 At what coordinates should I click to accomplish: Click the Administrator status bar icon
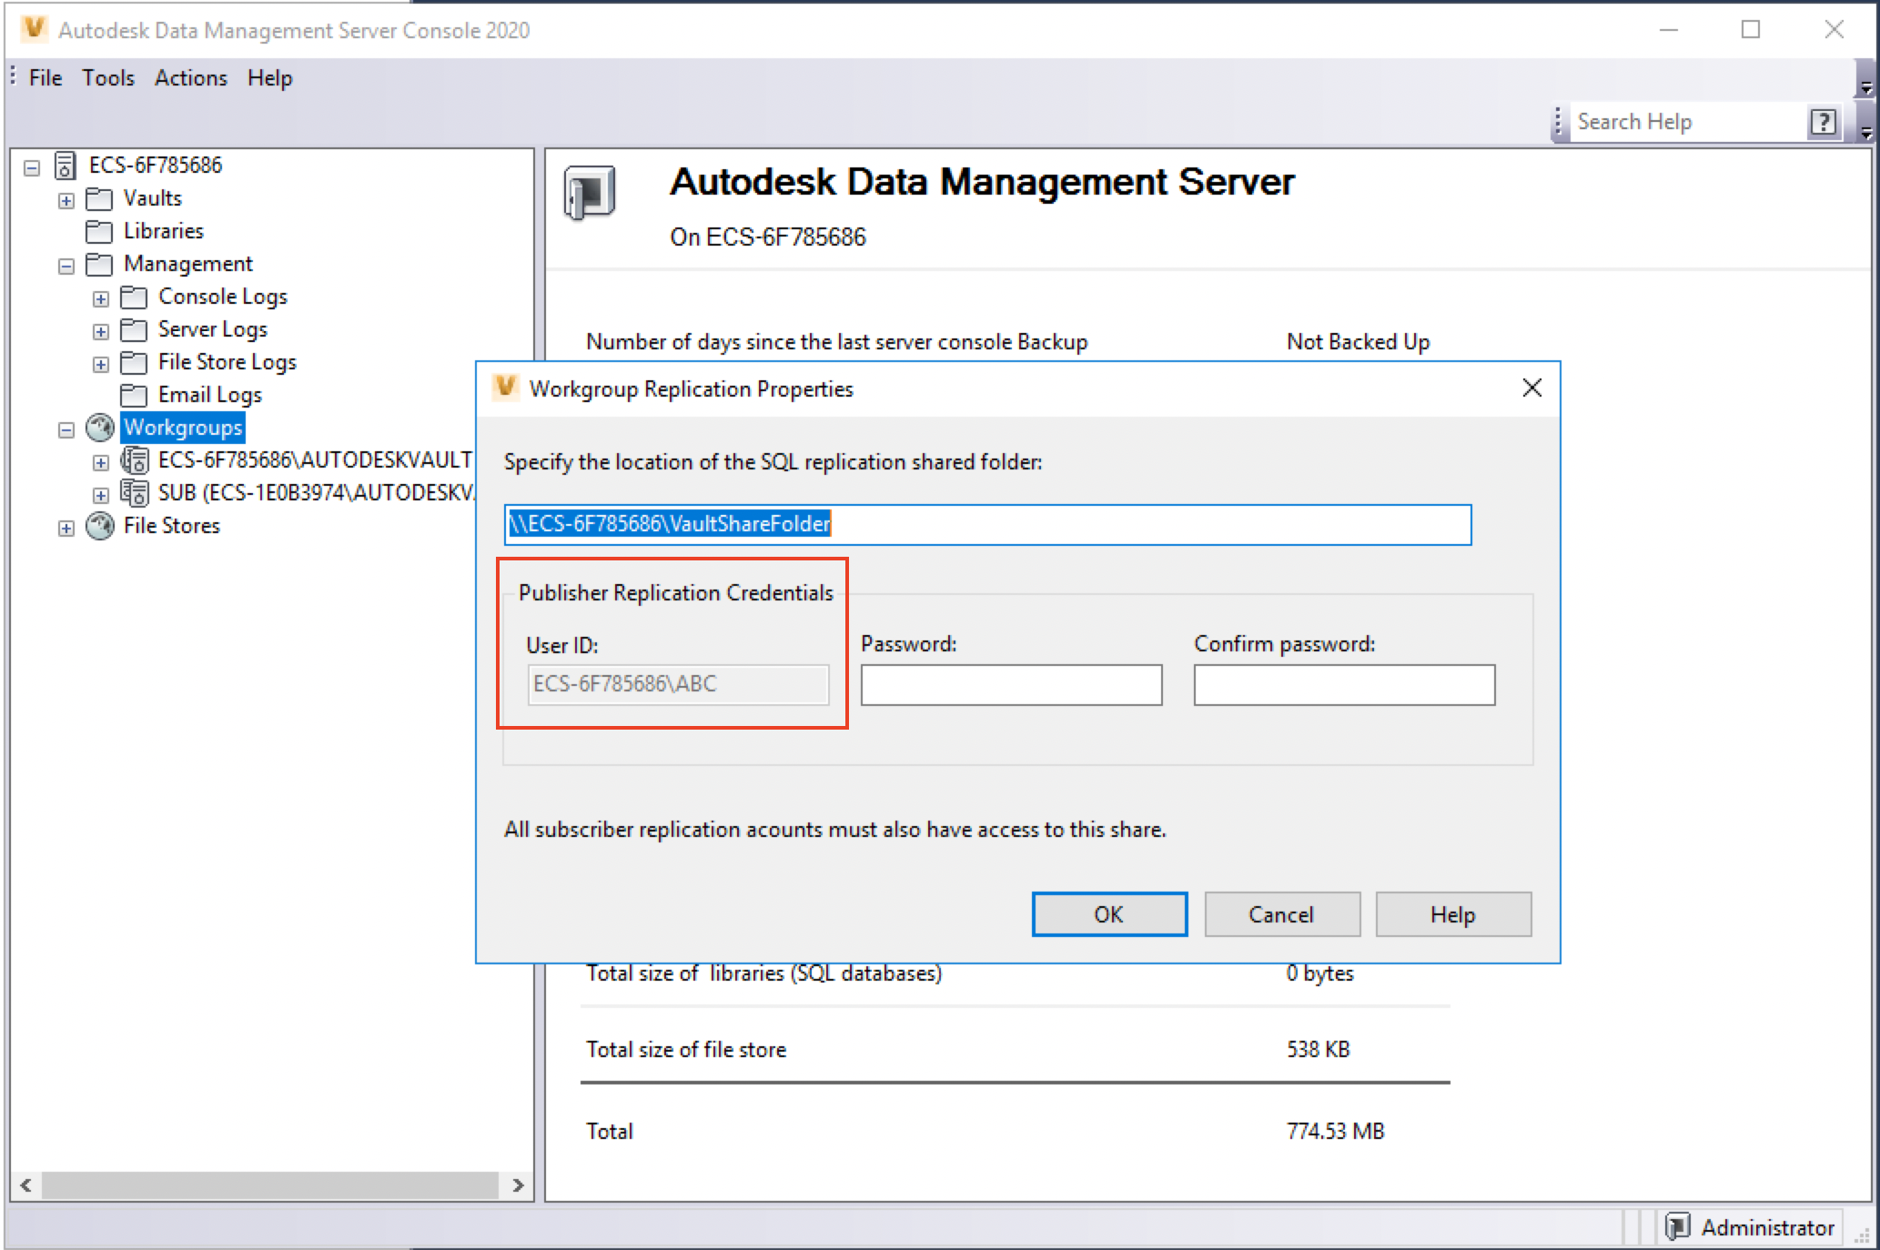tap(1677, 1226)
